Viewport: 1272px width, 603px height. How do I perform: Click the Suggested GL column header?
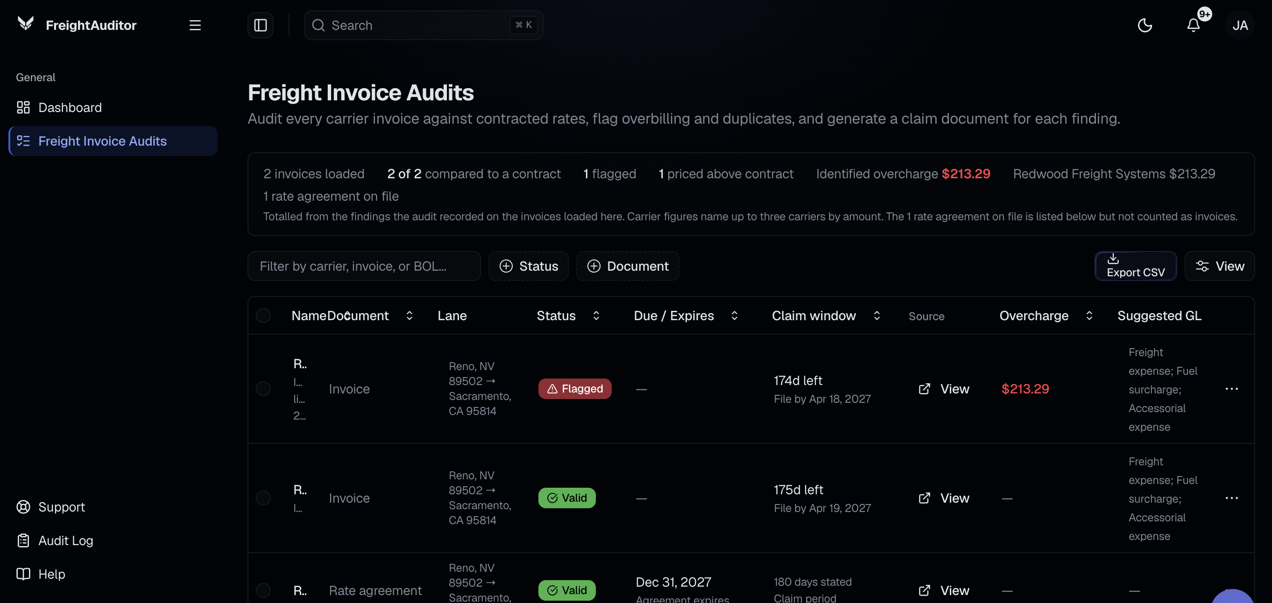coord(1159,316)
